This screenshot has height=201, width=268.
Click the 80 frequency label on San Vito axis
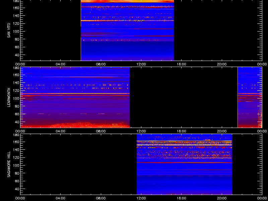pos(16,39)
